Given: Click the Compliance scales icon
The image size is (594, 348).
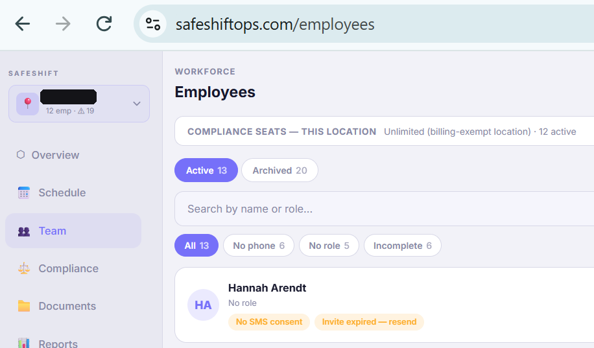Looking at the screenshot, I should [24, 268].
